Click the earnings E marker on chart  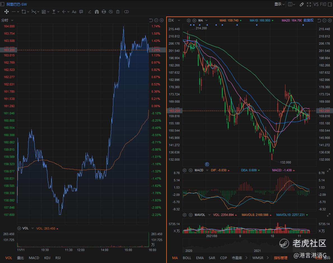tap(207, 164)
